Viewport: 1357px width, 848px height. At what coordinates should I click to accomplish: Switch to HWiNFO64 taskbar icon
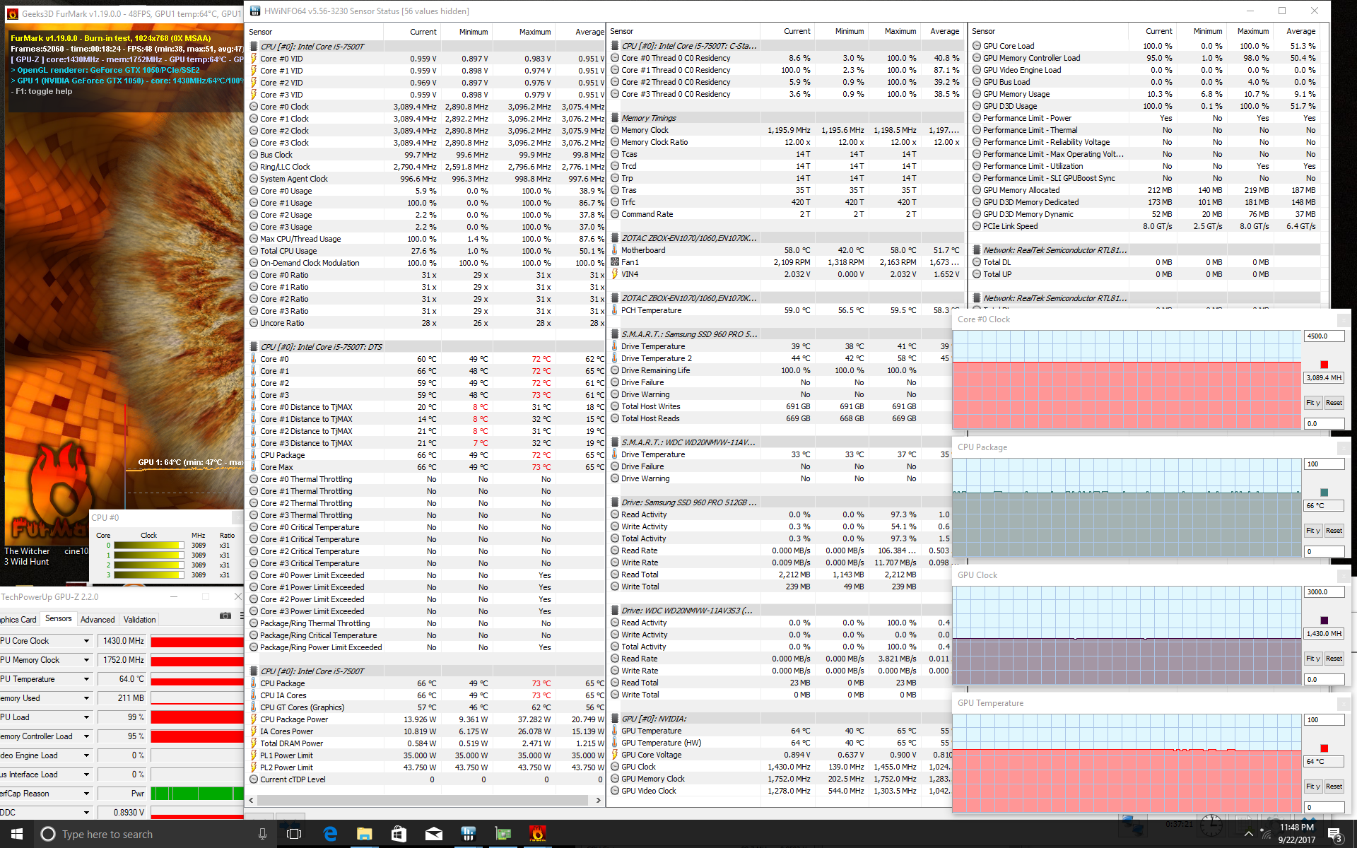pos(468,834)
